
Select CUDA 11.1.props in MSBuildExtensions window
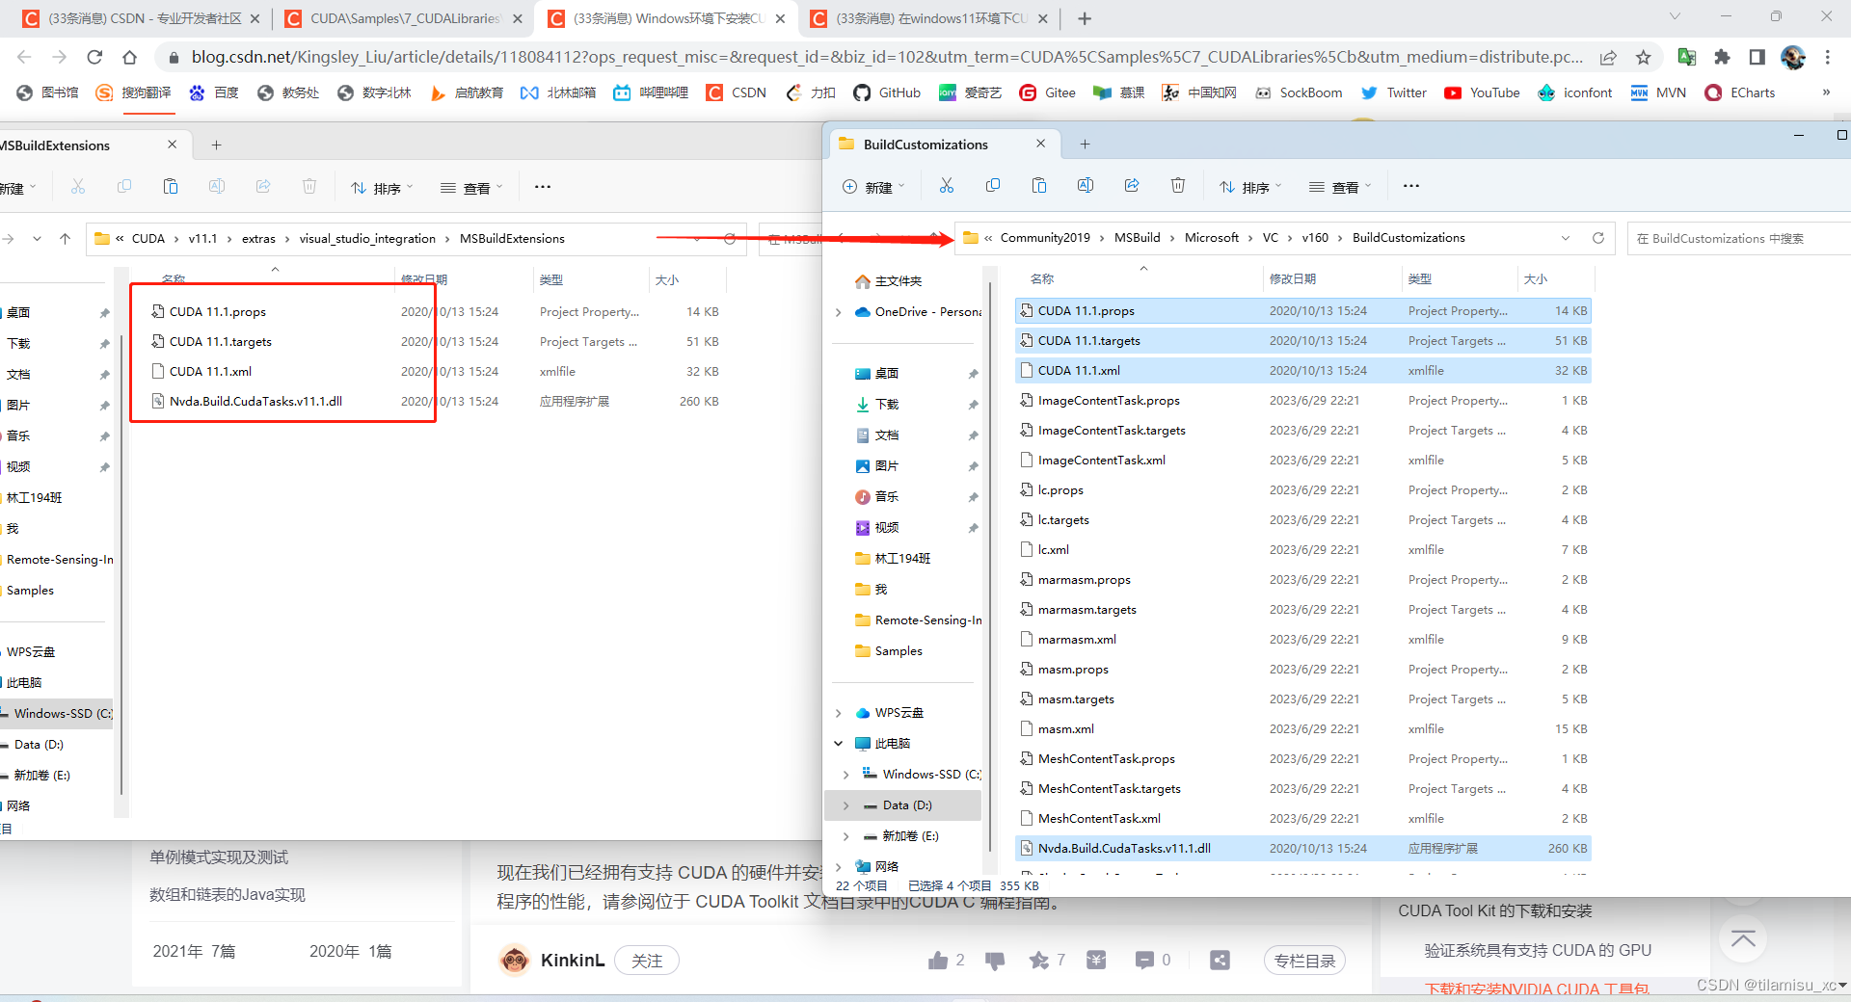click(218, 312)
